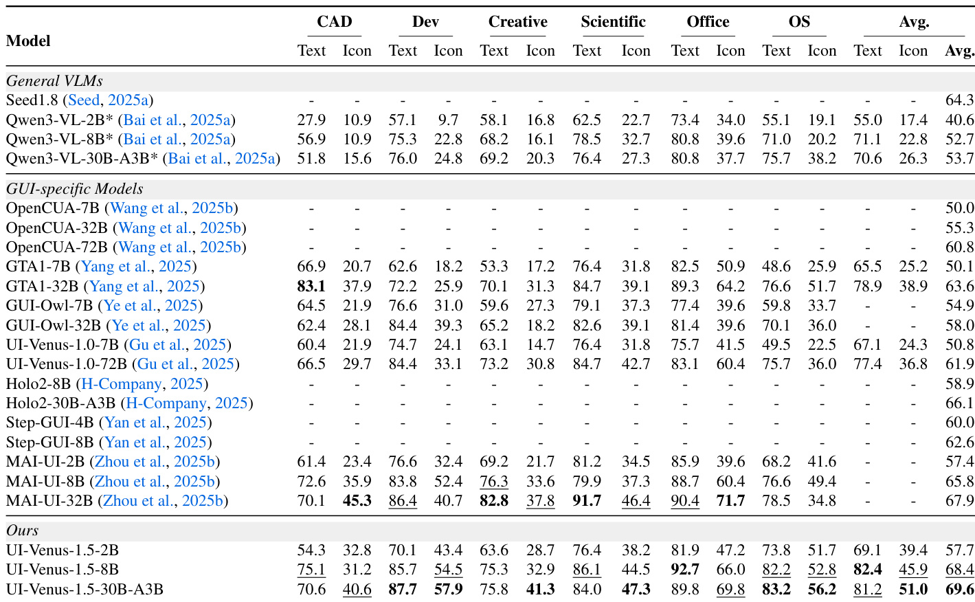The width and height of the screenshot is (975, 602).
Task: Select the bold 69.6 overall average cell
Action: (959, 590)
